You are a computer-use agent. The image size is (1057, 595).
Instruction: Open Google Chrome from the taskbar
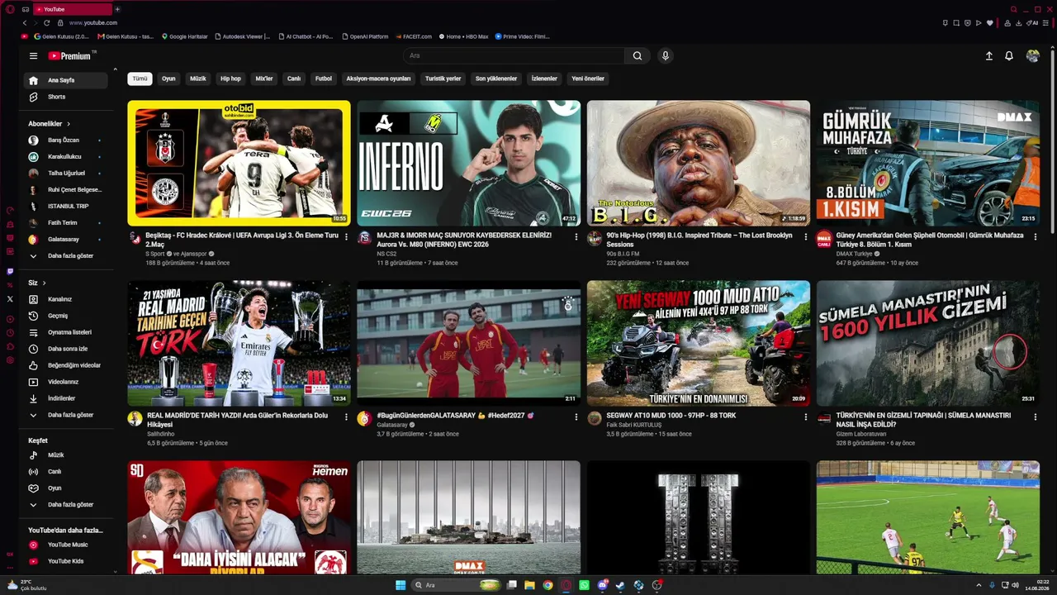point(547,585)
